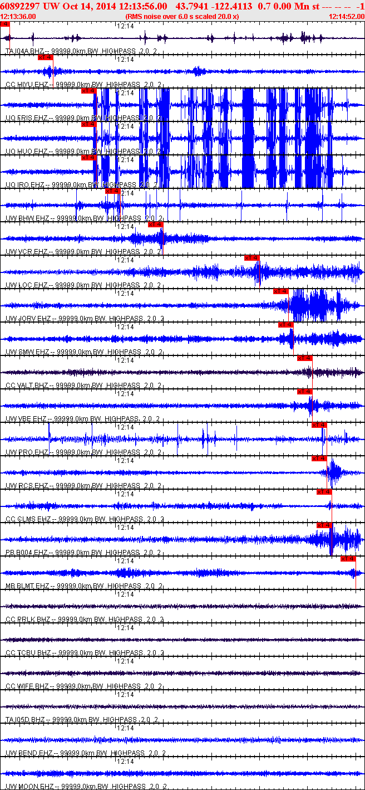Click the end time 12:14:52.00 label

(347, 17)
